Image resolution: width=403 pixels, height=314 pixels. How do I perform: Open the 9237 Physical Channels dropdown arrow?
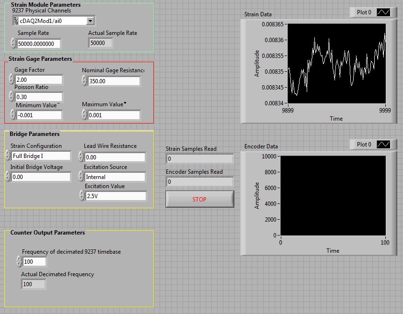91,21
